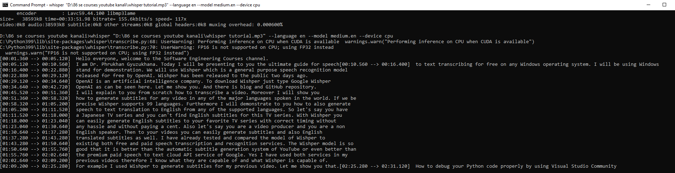The width and height of the screenshot is (675, 173).
Task: Click the 'FP16 is not supported on CPU' warning
Action: (x=265, y=47)
